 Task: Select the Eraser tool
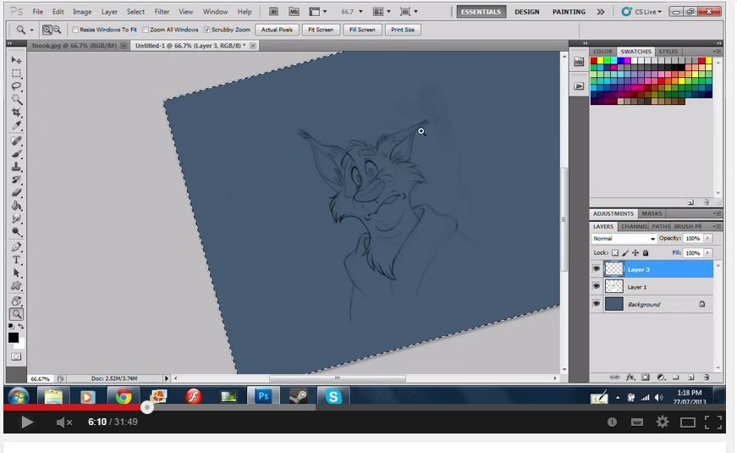[16, 193]
